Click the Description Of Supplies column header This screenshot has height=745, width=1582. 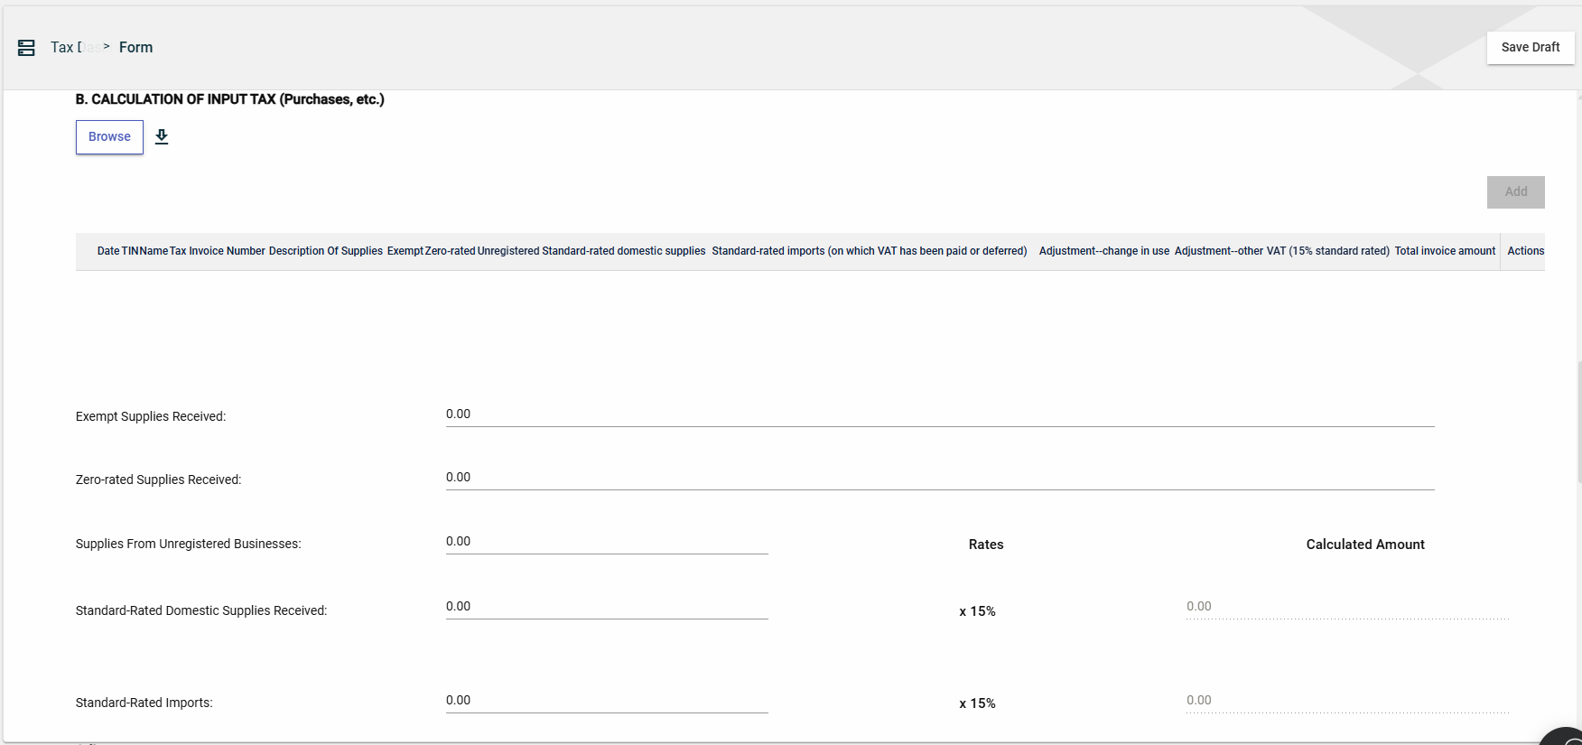click(x=325, y=251)
